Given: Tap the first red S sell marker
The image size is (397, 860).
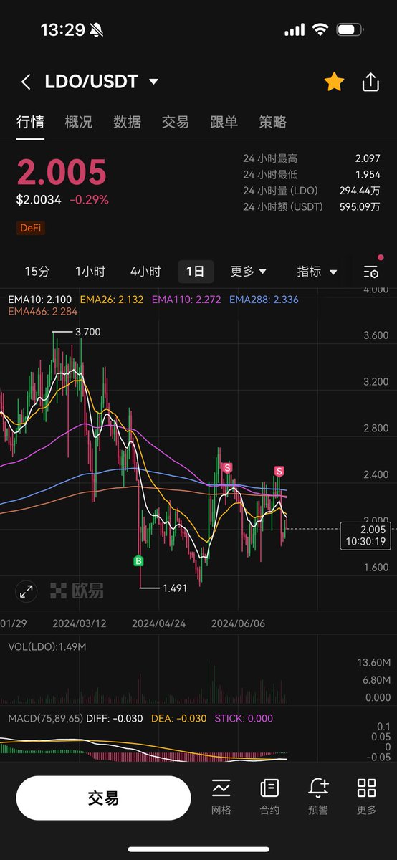Looking at the screenshot, I should click(x=228, y=467).
